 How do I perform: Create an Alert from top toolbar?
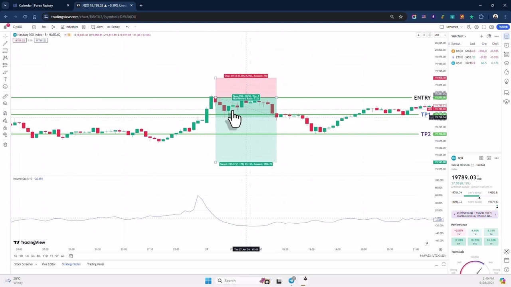(x=97, y=27)
